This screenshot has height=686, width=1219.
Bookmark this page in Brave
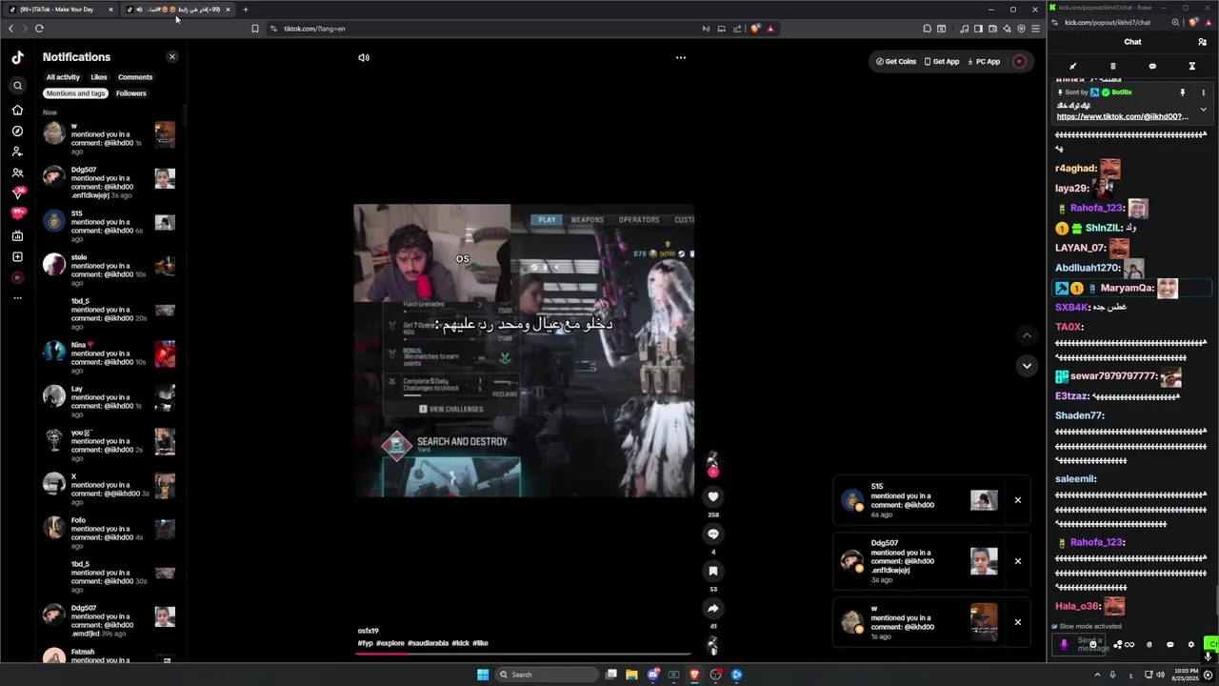click(x=255, y=29)
